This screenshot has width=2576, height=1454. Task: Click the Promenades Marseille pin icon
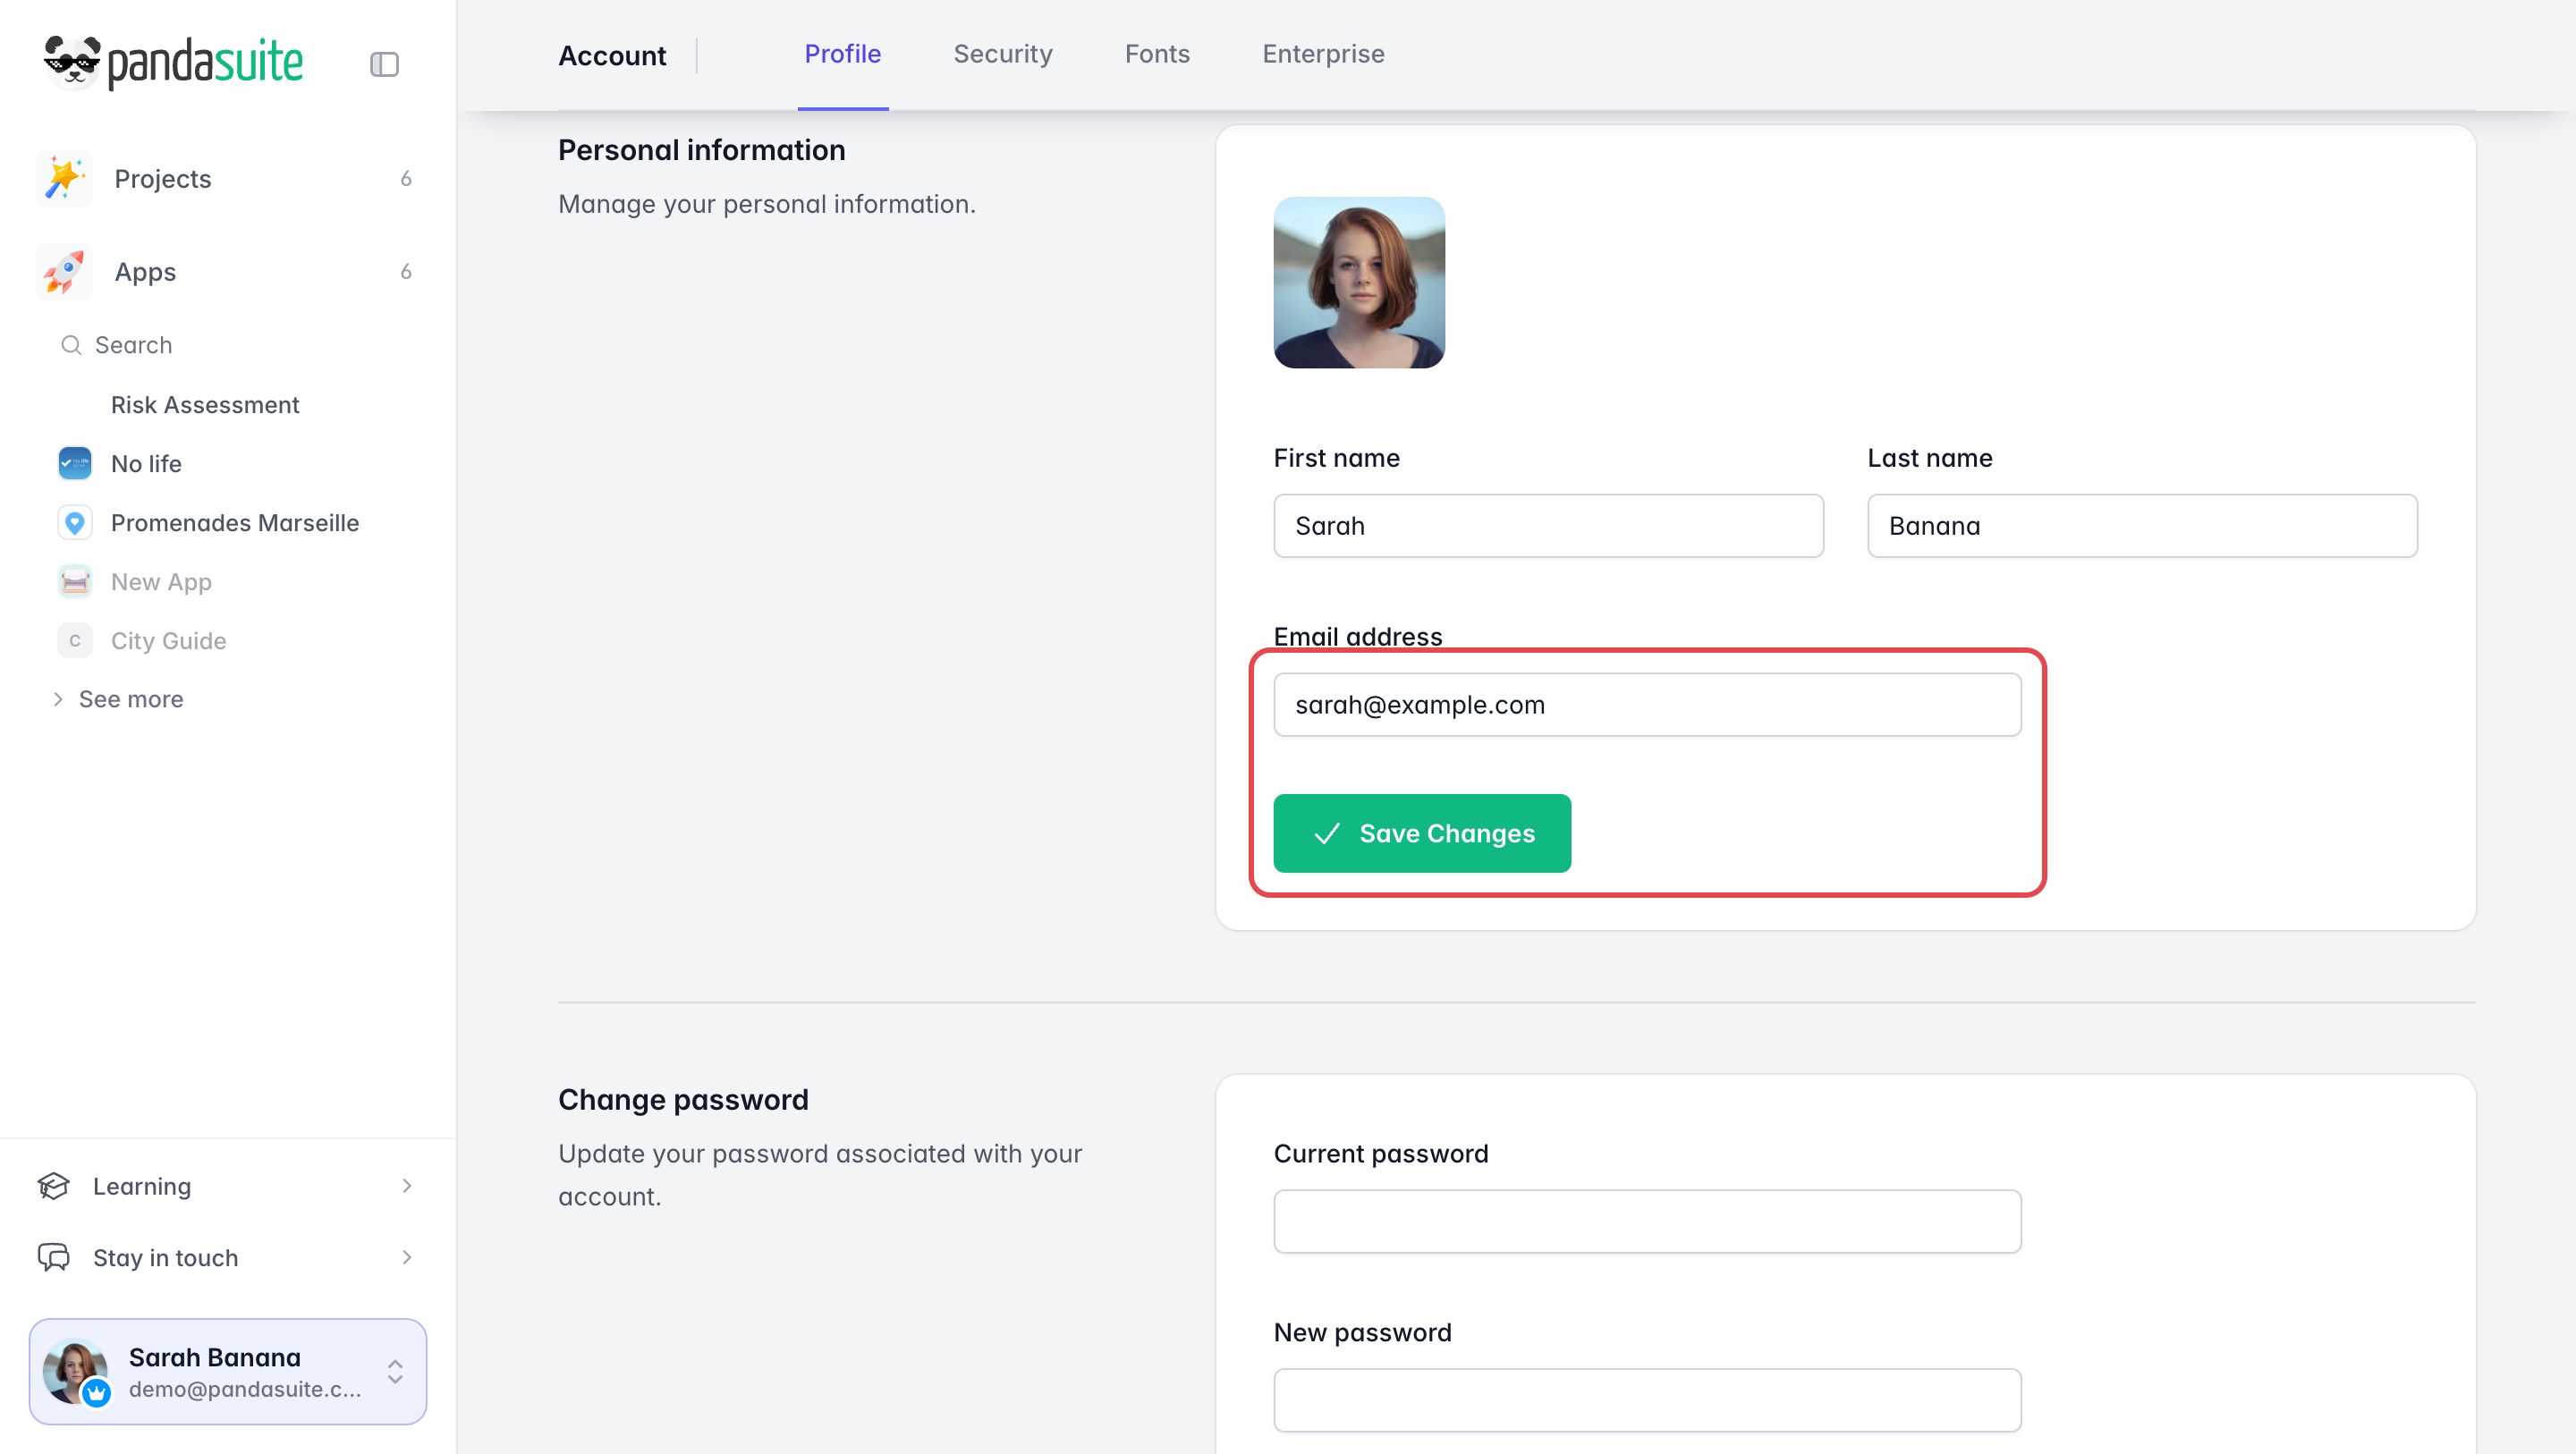click(x=75, y=522)
